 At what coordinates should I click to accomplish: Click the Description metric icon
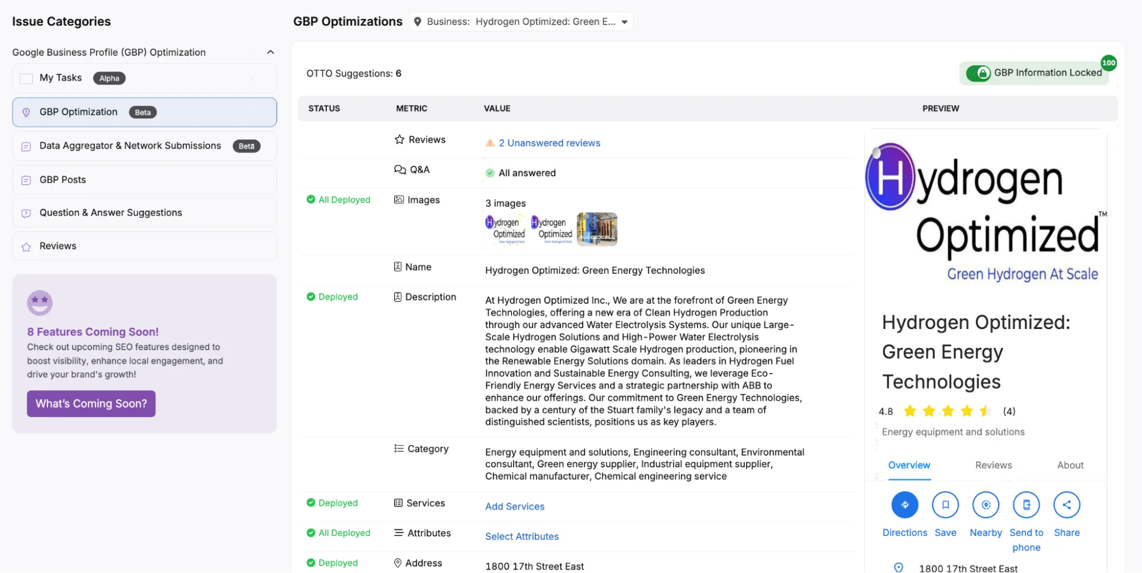(x=398, y=297)
